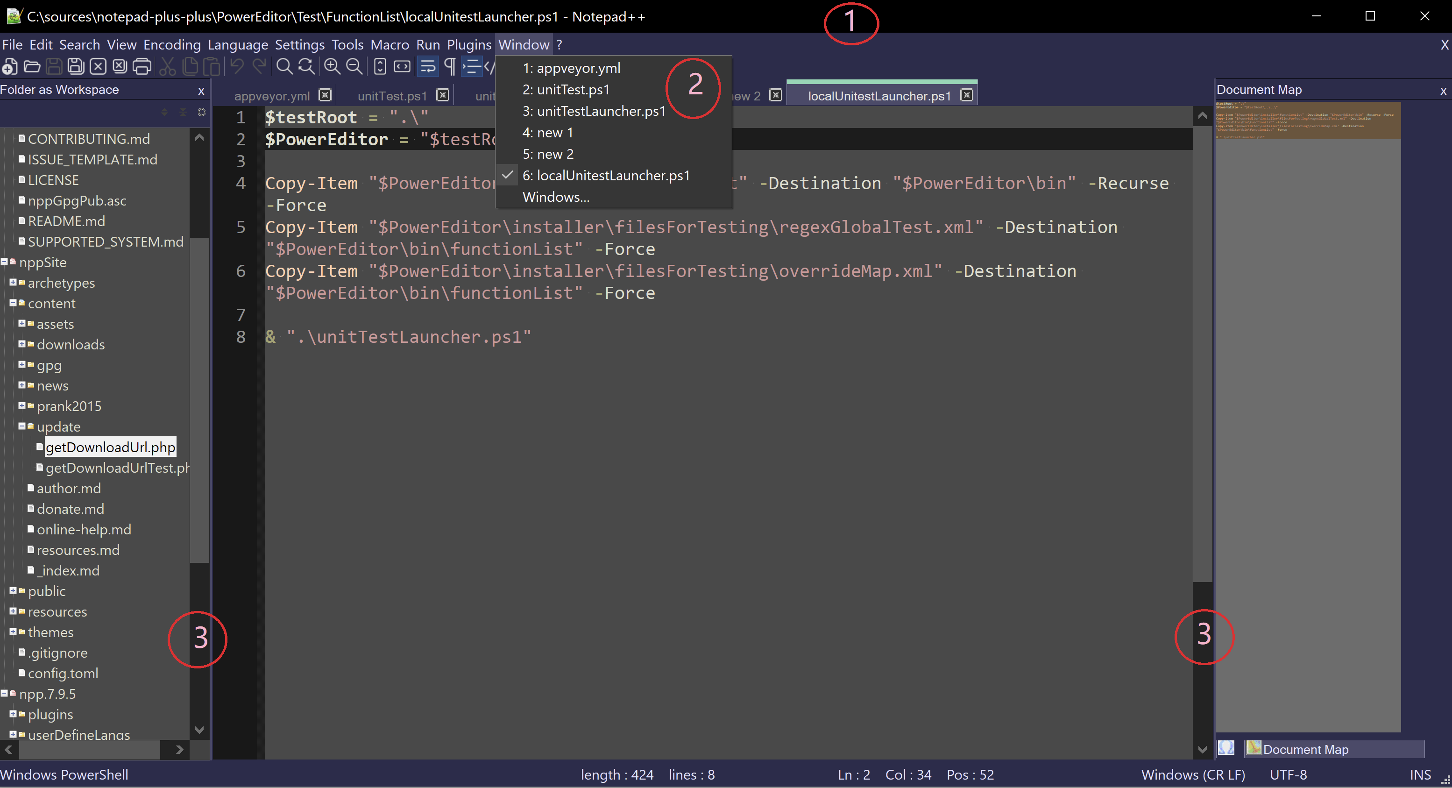Select getDownloadUrl.php in the workspace tree
Screen dimensions: 1452x788
(x=110, y=447)
